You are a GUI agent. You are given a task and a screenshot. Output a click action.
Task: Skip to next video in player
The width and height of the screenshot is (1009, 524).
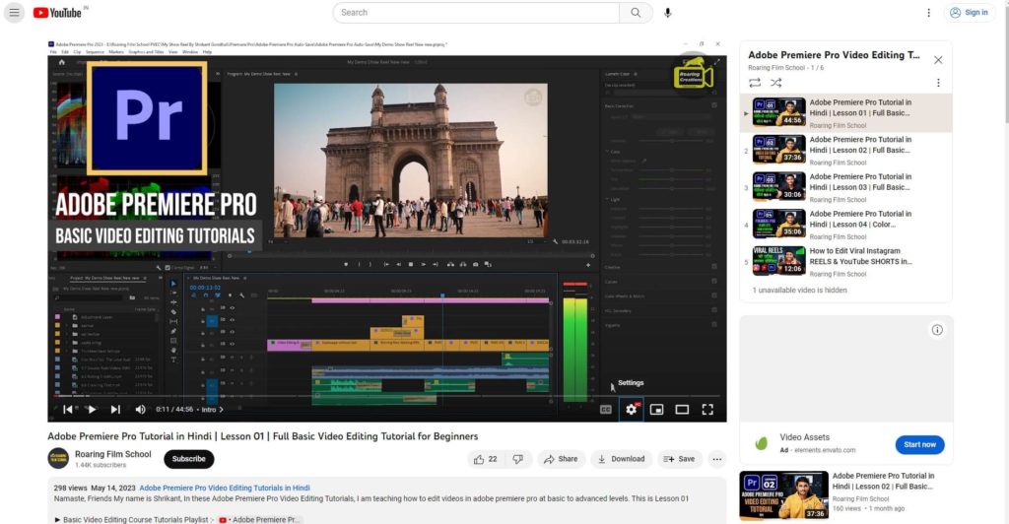[x=115, y=410]
